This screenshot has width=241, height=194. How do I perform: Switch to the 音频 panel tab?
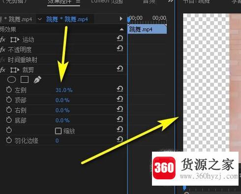(149, 1)
